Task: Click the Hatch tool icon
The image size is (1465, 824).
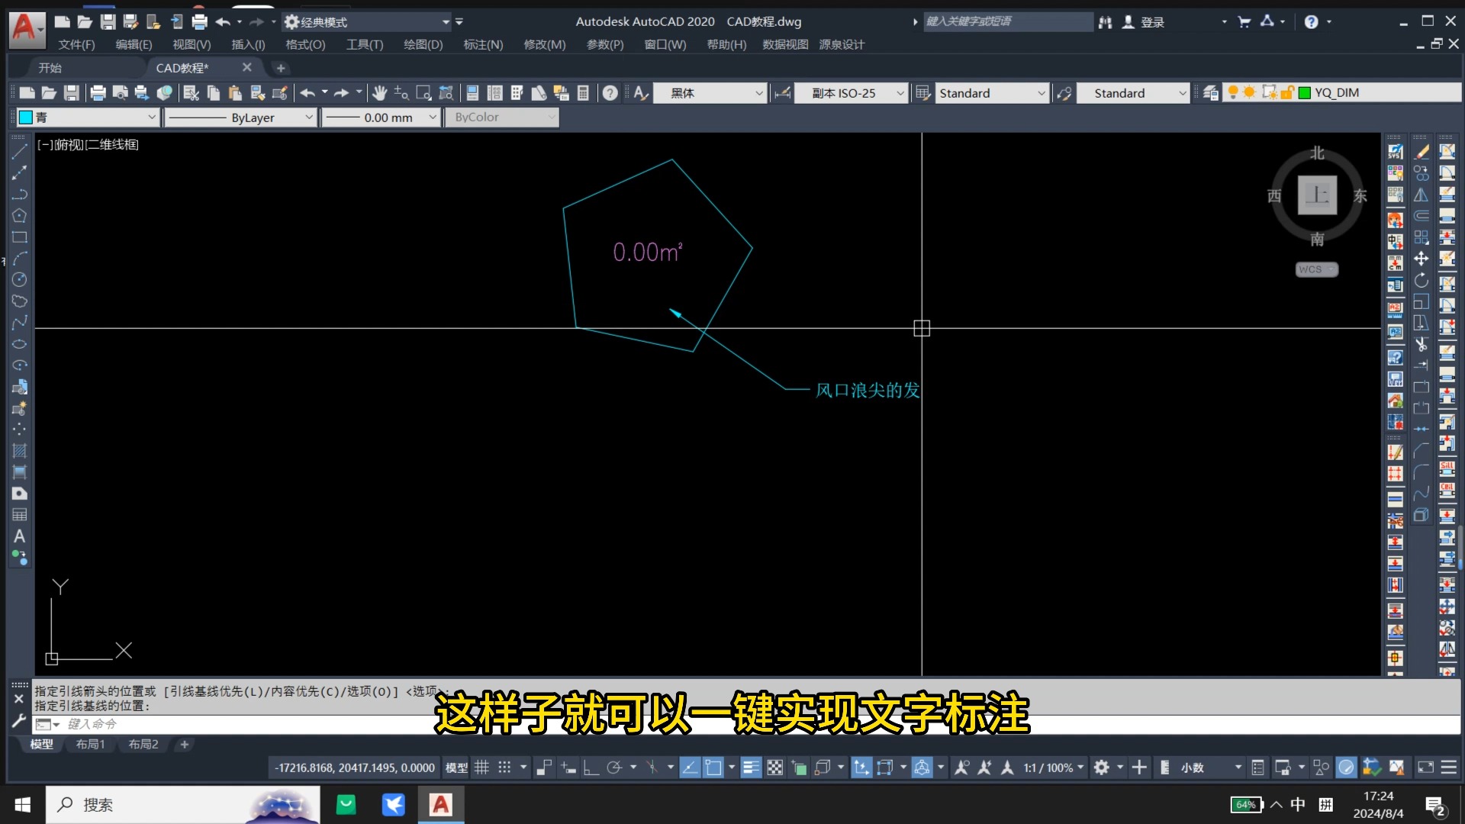Action: [19, 451]
